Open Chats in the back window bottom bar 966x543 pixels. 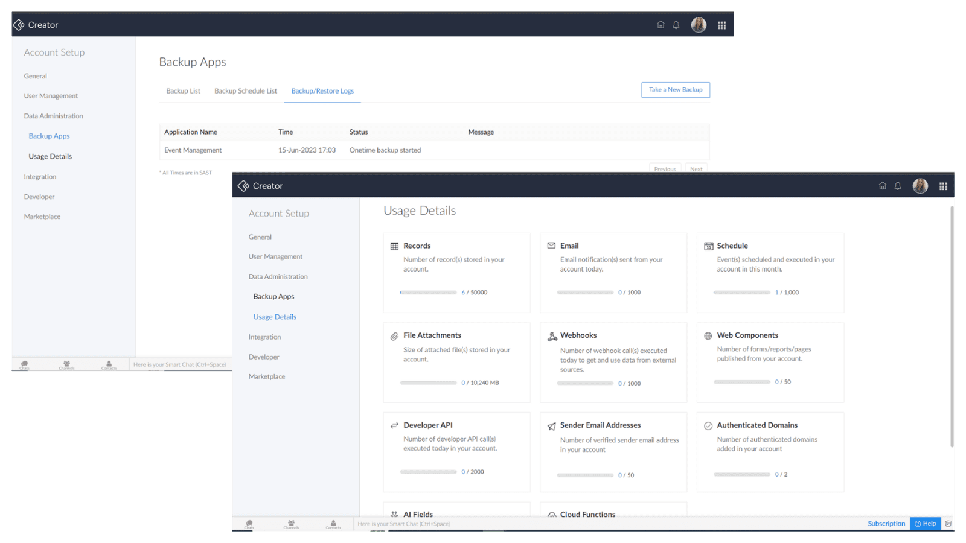click(x=24, y=364)
